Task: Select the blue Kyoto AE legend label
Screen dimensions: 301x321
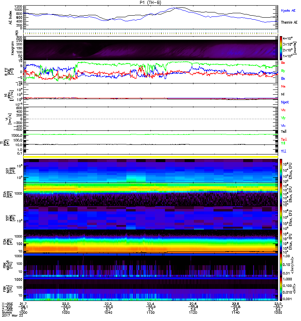Action: coord(288,10)
